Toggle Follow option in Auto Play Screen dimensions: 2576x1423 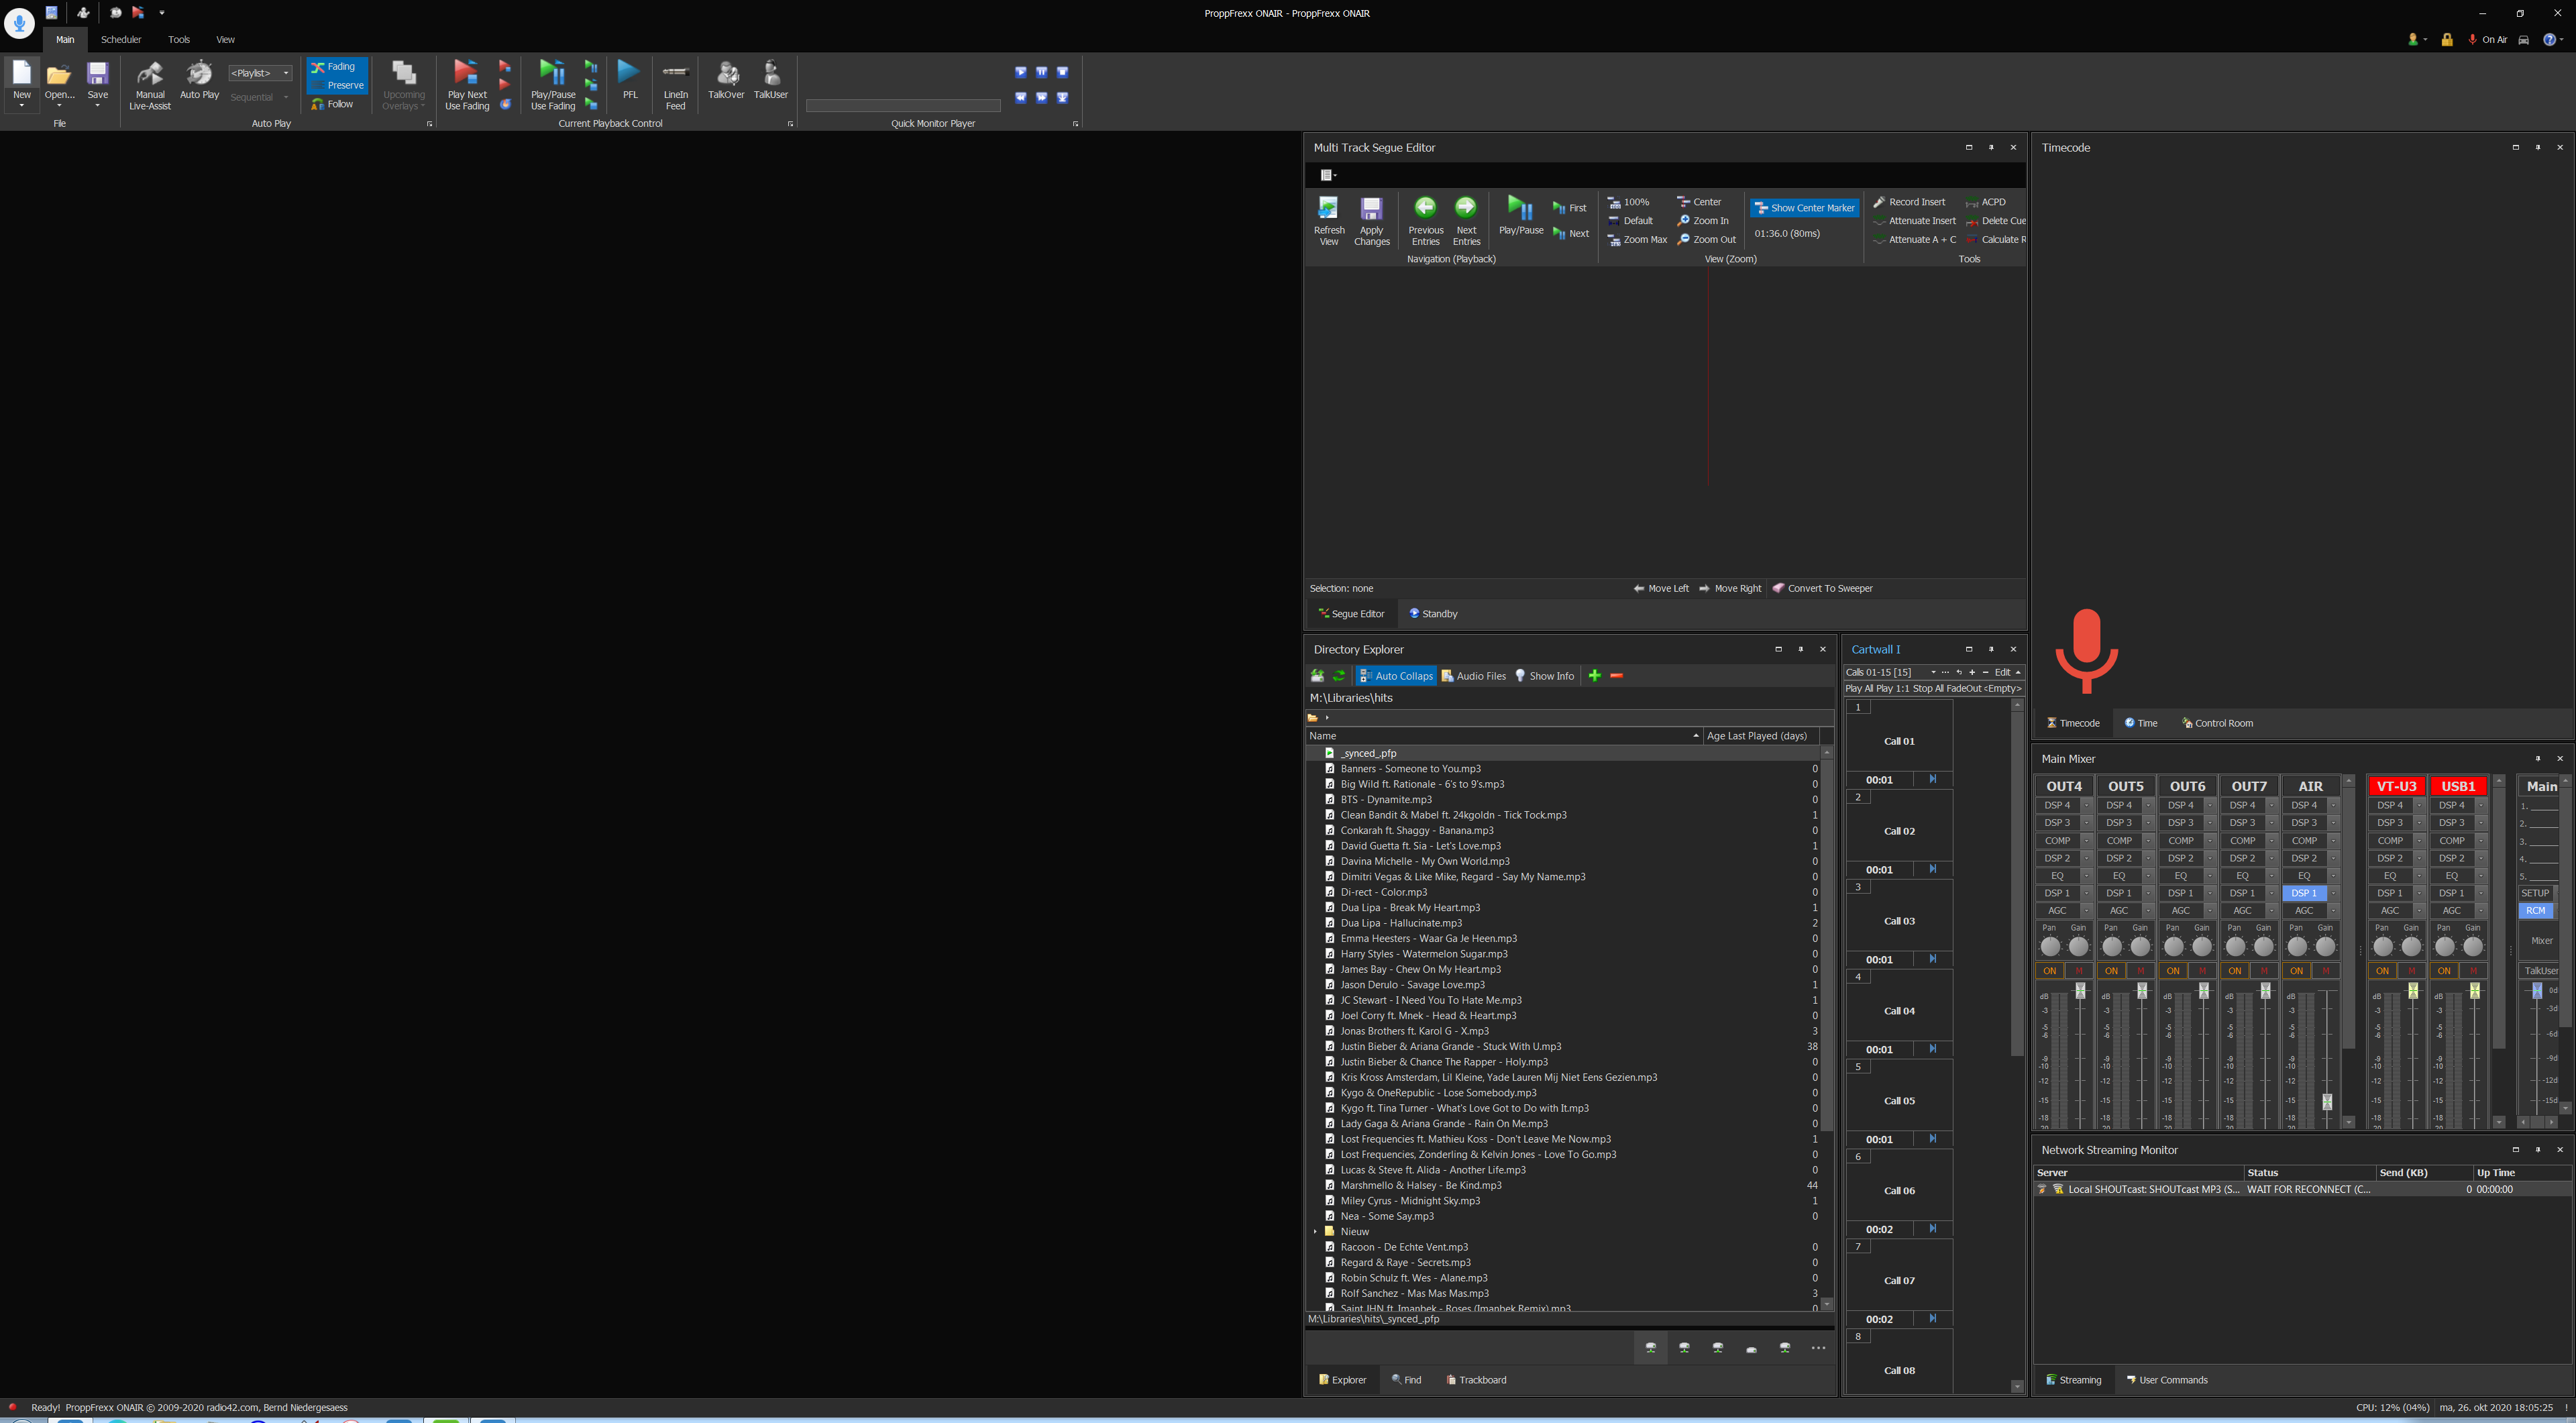(333, 104)
